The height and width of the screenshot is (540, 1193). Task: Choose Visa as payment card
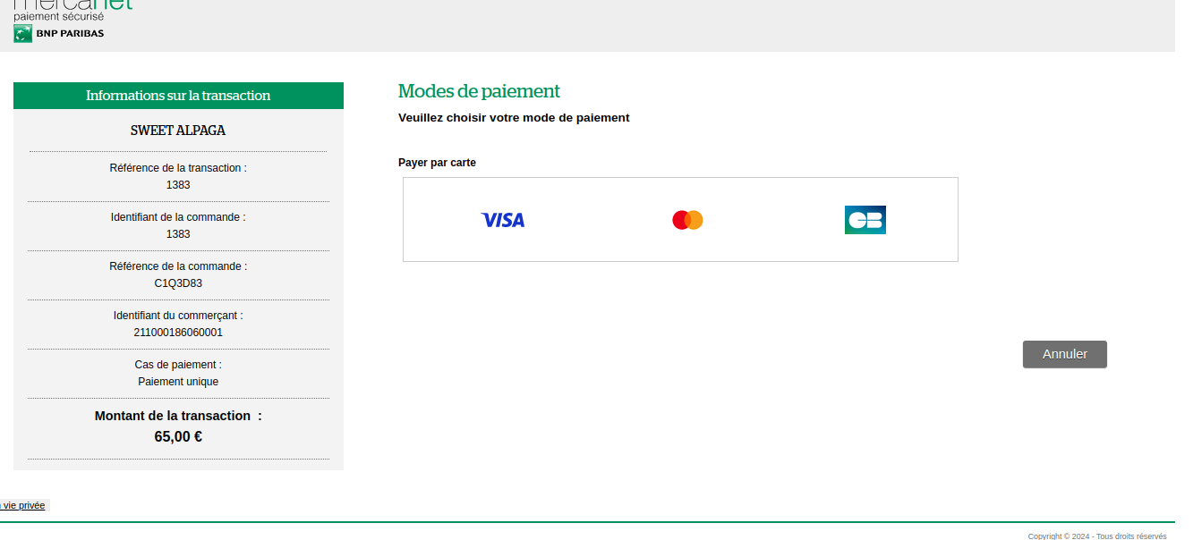[x=503, y=220]
